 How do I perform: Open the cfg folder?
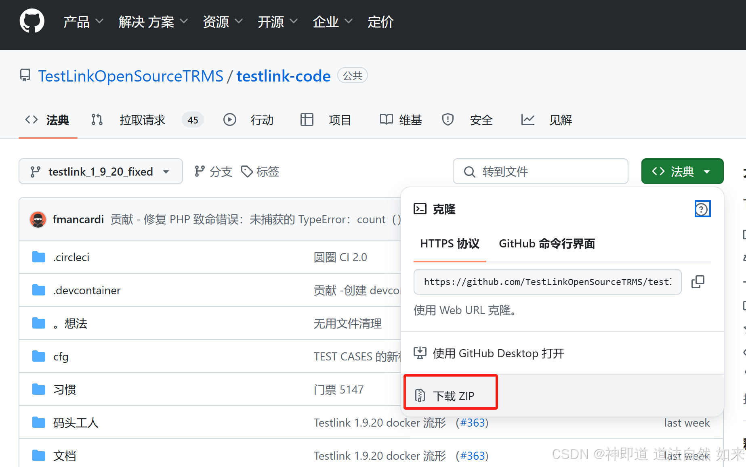tap(61, 356)
